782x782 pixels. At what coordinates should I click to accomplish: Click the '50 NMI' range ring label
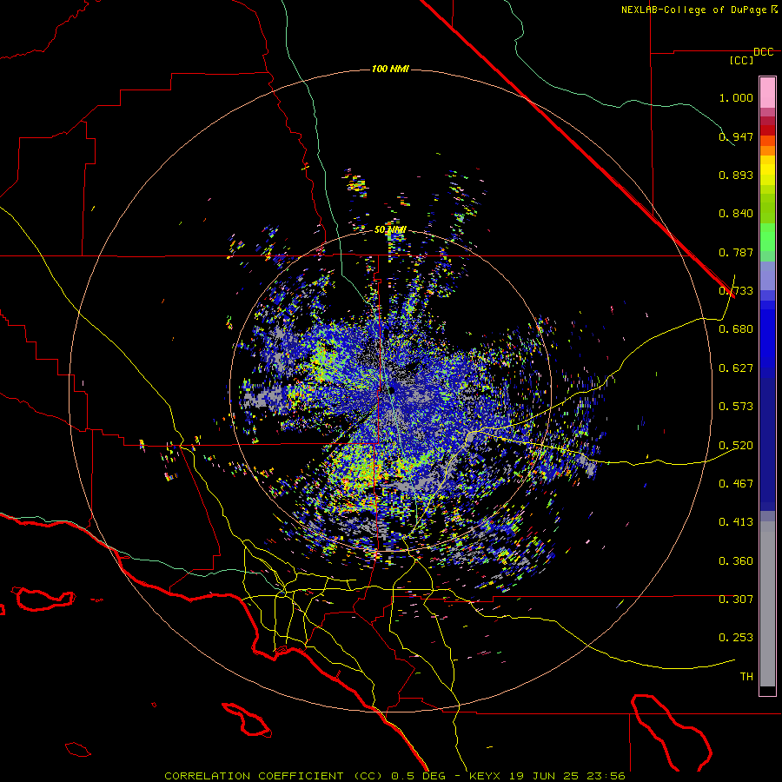pyautogui.click(x=390, y=230)
